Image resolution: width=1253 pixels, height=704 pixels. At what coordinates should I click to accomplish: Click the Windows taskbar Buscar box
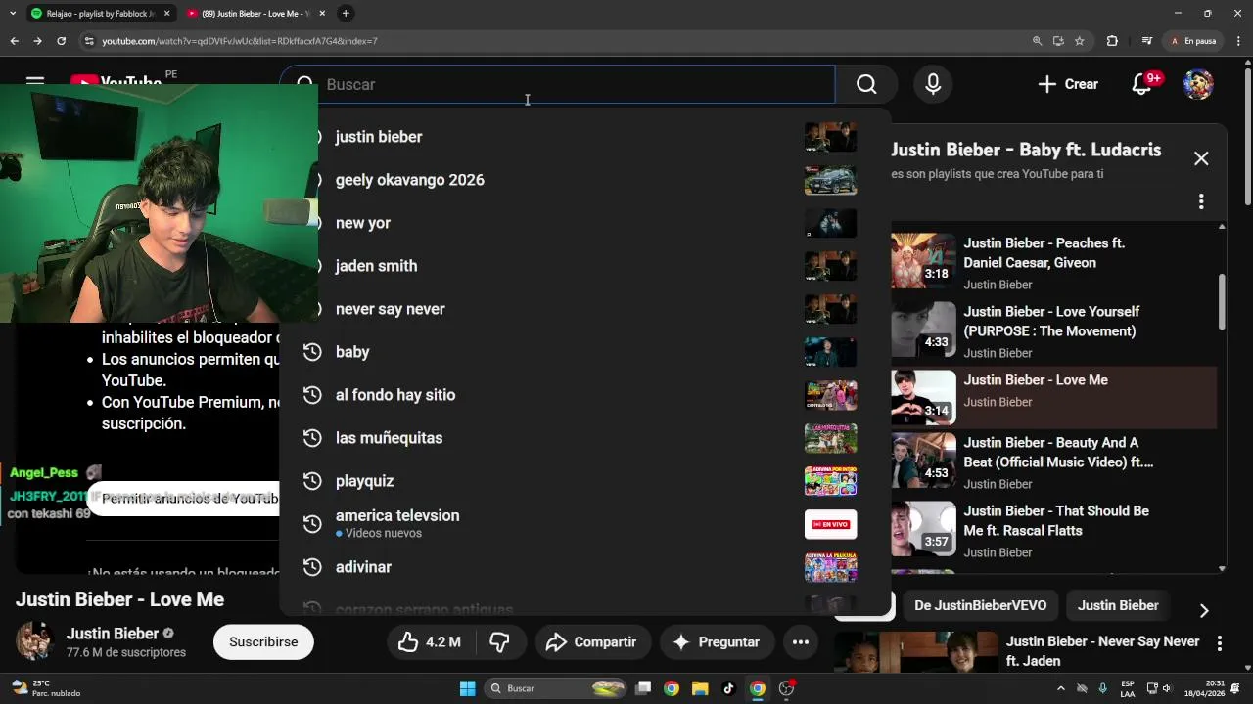[x=555, y=688]
